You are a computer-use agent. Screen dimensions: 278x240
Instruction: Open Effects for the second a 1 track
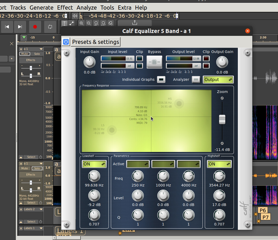tap(31, 175)
